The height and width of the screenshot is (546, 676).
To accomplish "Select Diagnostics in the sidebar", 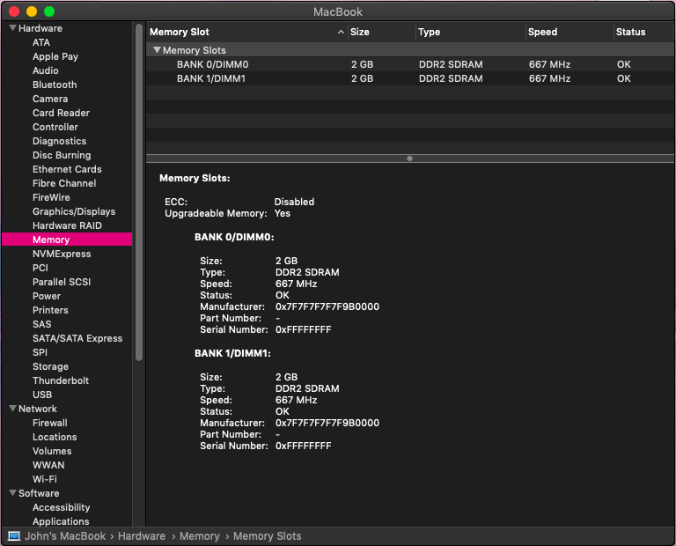I will [x=60, y=141].
